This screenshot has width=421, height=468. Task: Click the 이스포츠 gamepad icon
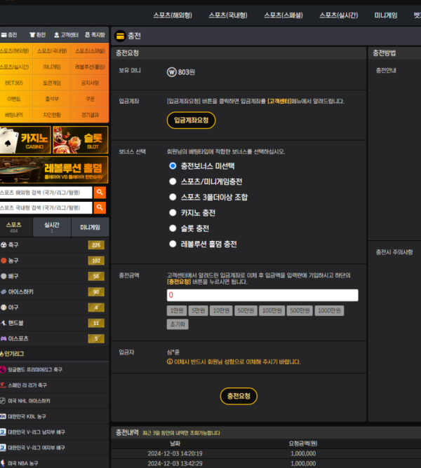tap(4, 338)
